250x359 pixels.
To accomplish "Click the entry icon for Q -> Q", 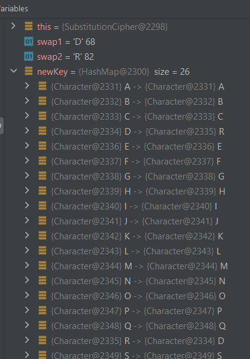I will [42, 325].
